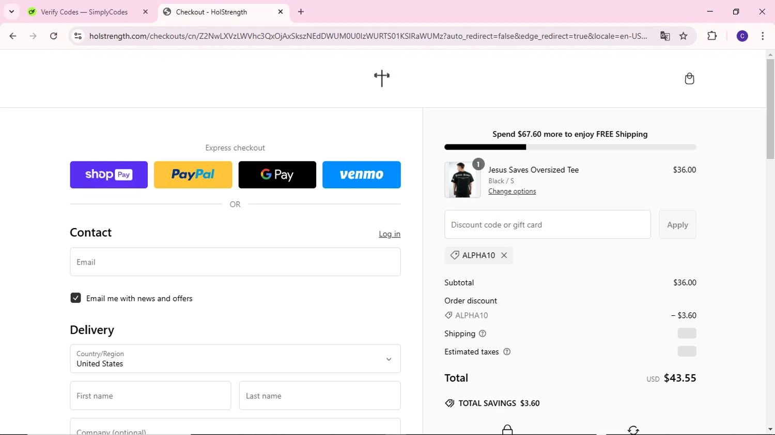The width and height of the screenshot is (775, 435).
Task: Close the Verify Codes tab
Action: click(145, 12)
